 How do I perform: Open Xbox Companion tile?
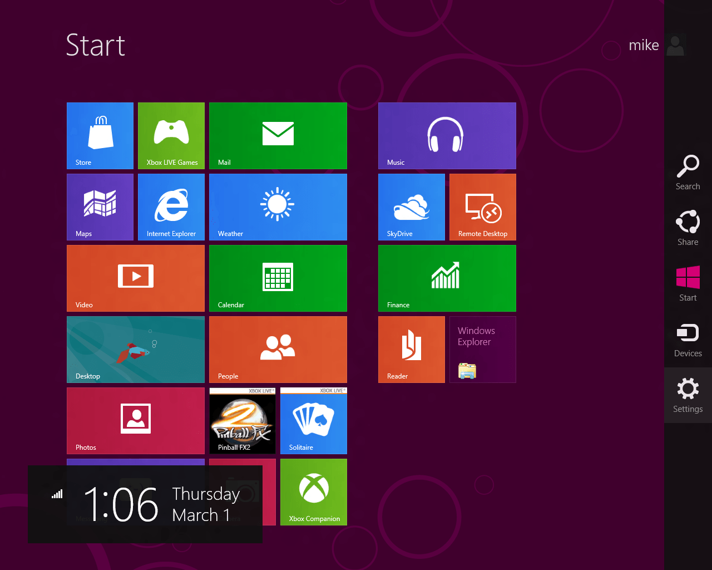click(314, 492)
